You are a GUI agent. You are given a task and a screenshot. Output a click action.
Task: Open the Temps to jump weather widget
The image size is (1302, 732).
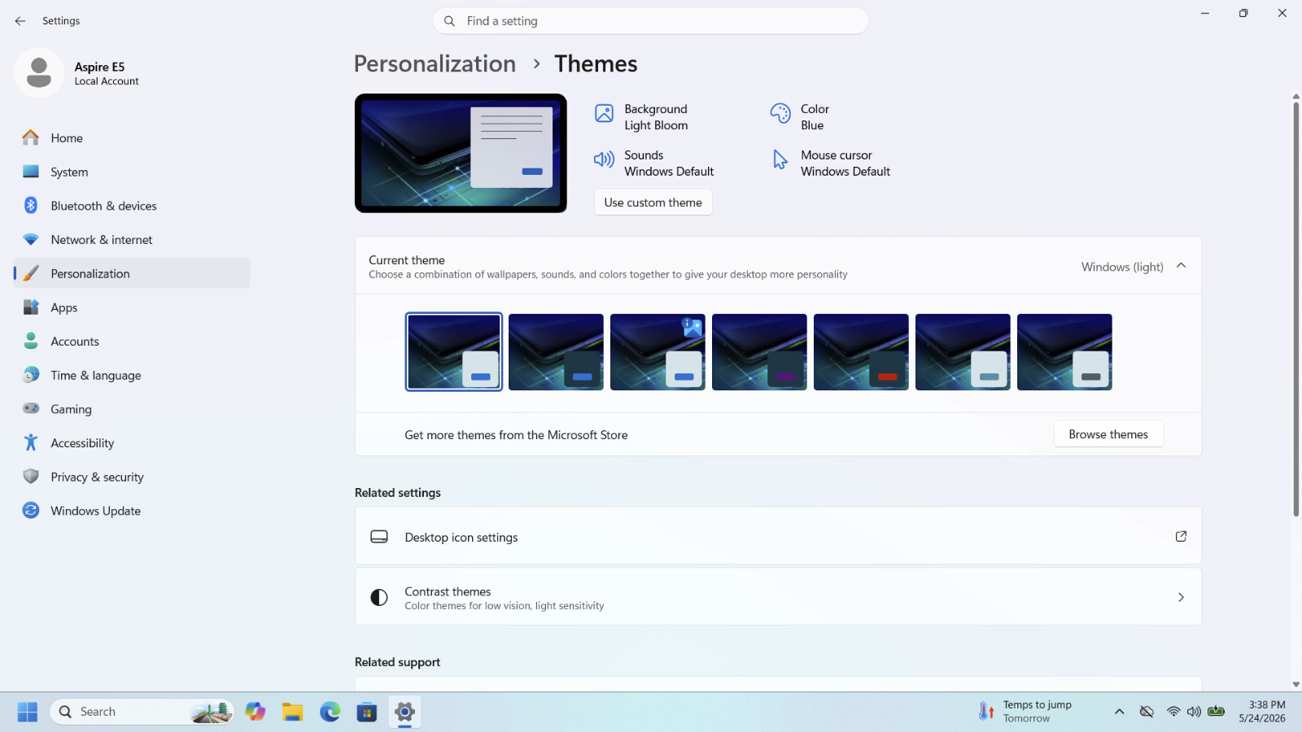click(1025, 712)
